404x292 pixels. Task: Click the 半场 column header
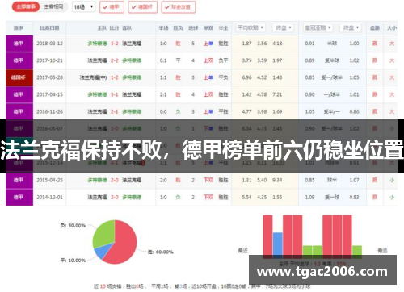click(x=163, y=28)
